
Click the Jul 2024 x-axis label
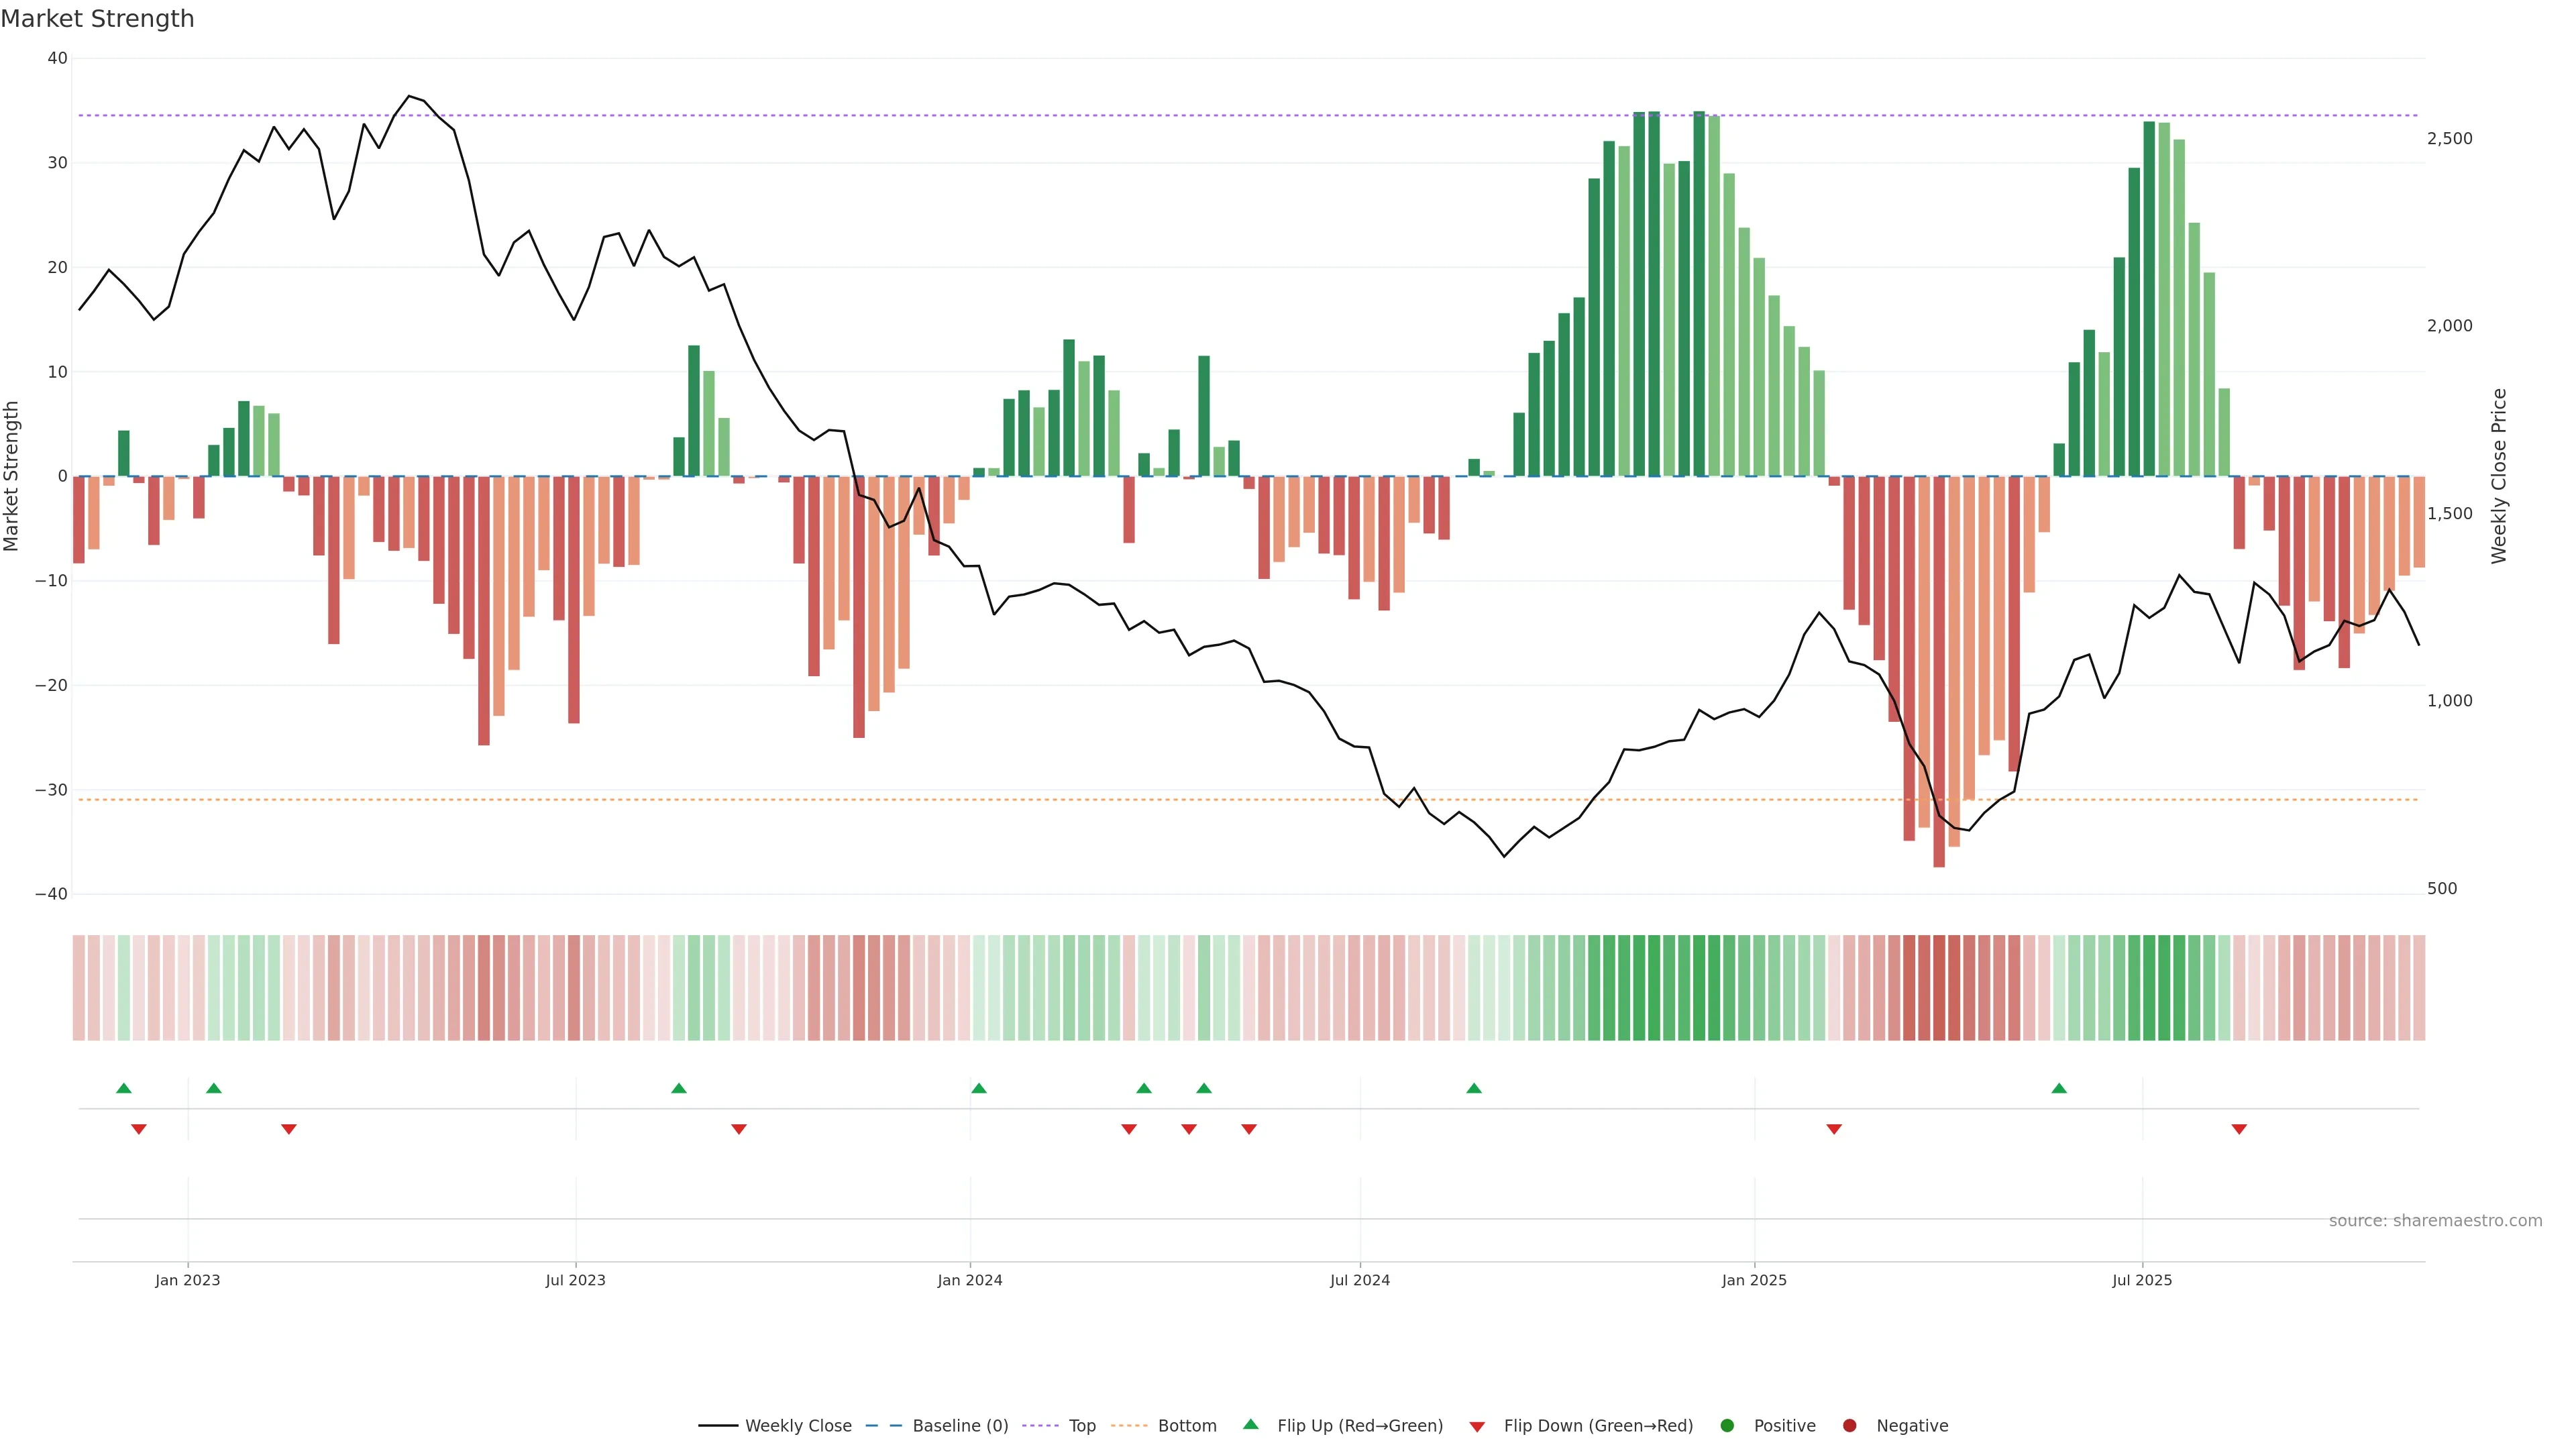[1359, 1280]
